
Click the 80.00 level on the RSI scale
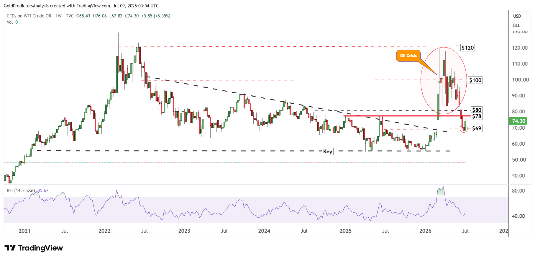pos(518,191)
